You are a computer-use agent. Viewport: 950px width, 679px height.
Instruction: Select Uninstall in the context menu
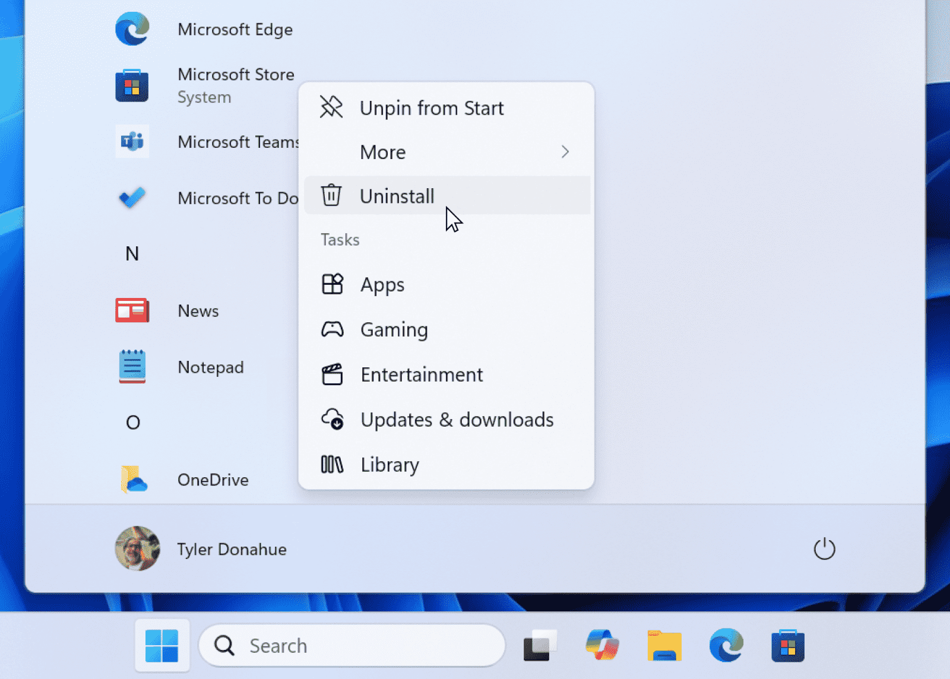[397, 196]
